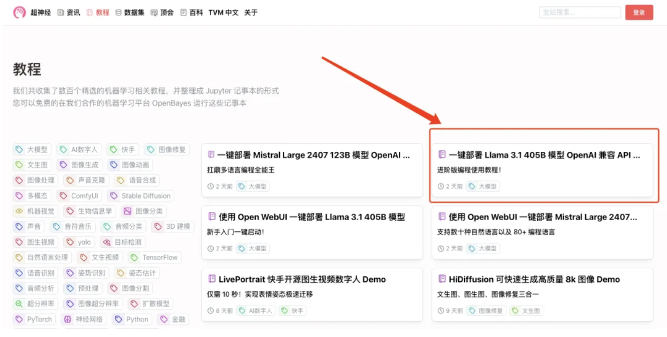Pick the 图生视频 tag
The height and width of the screenshot is (337, 667).
click(35, 242)
